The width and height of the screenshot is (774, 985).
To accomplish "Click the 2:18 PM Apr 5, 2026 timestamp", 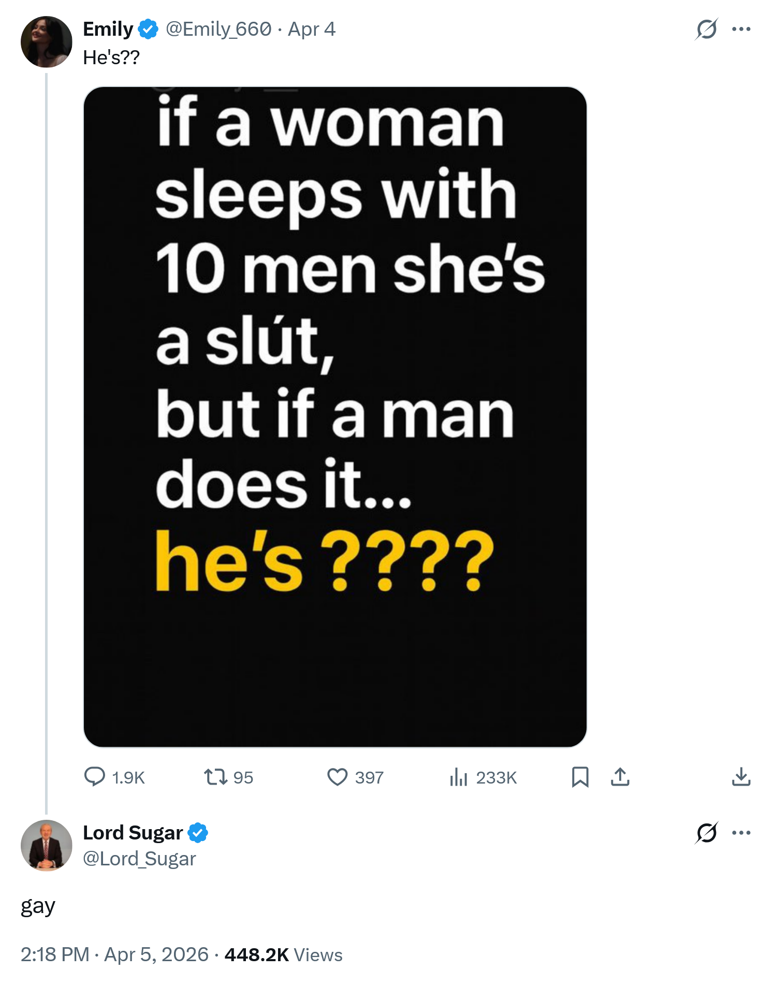I will coord(114,954).
